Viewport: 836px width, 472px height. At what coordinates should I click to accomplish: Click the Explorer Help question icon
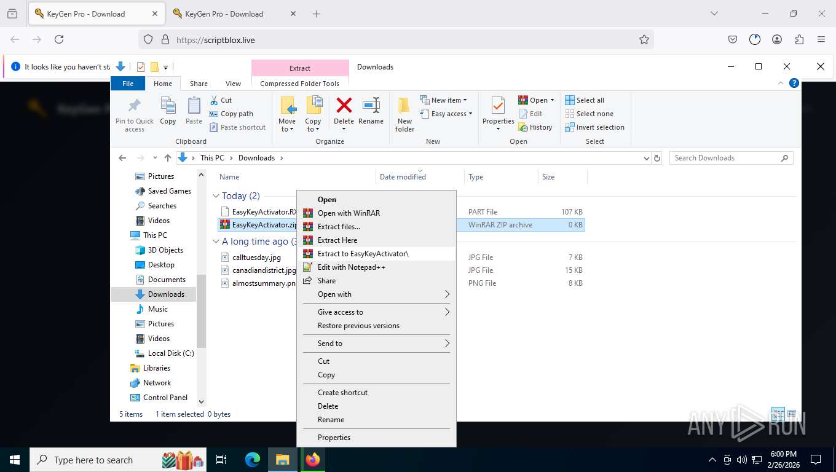(794, 83)
